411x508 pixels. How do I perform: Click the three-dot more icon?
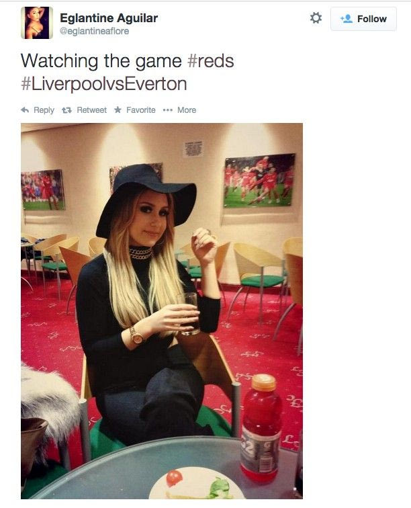[x=167, y=110]
